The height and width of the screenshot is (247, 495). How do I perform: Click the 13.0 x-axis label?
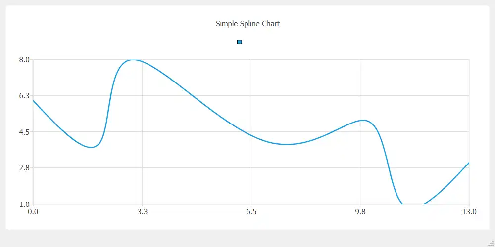click(x=469, y=212)
